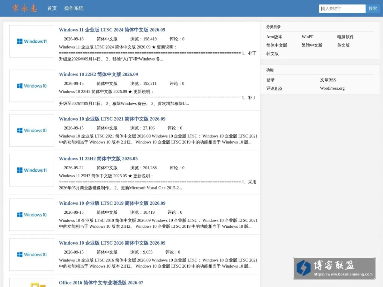The width and height of the screenshot is (383, 287).
Task: Open title Windows 10 22H2 简体中文版 2026.09
Action: (x=99, y=74)
